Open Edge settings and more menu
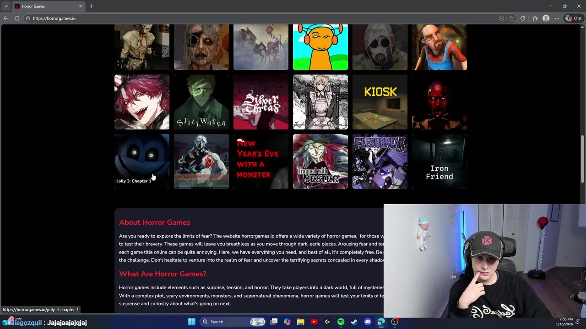586x329 pixels. coord(557,18)
